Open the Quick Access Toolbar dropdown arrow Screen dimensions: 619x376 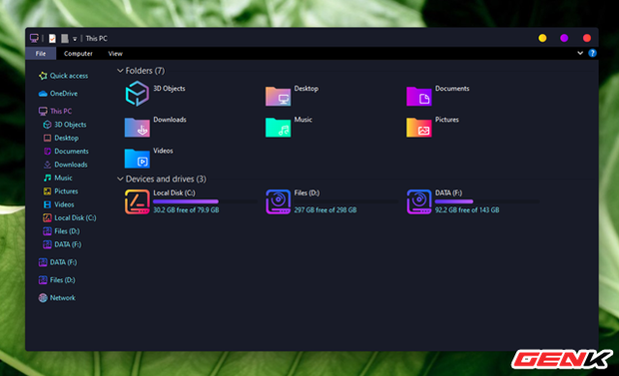click(x=75, y=39)
